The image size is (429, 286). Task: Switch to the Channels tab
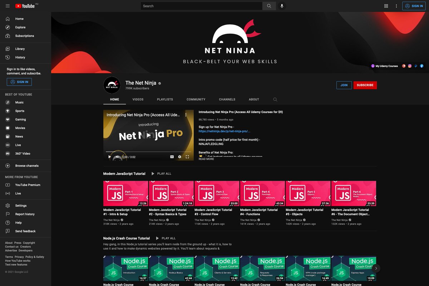227,100
